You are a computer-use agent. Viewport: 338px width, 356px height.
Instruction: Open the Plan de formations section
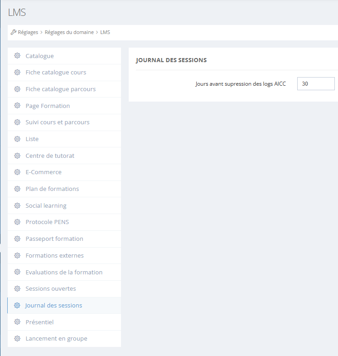pyautogui.click(x=52, y=189)
